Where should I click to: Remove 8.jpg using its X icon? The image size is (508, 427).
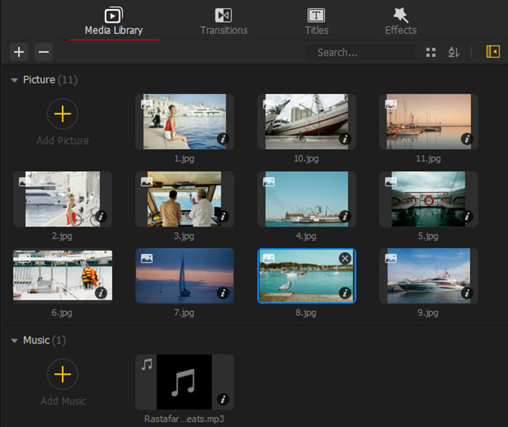pyautogui.click(x=345, y=259)
